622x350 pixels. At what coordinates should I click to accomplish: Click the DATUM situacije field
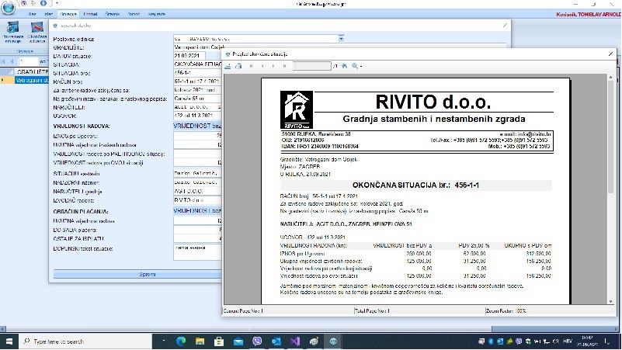[x=189, y=56]
